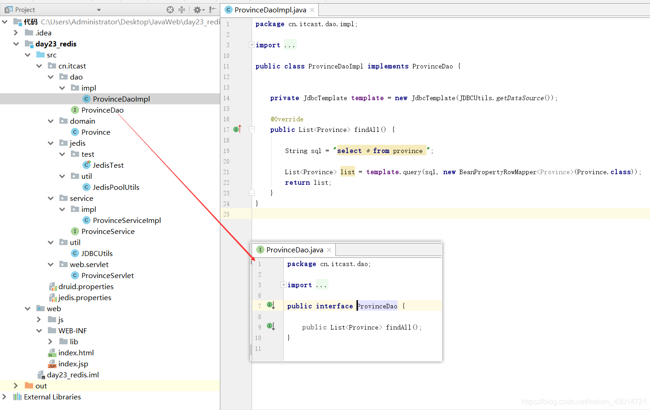Click line number 14 in the gutter
650x410 pixels.
[x=226, y=98]
